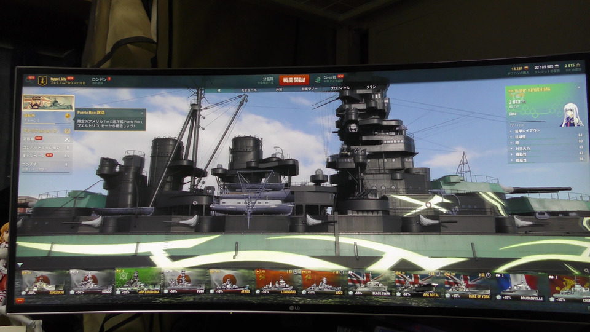Start battle with the red 戦闘開始 button
Image resolution: width=590 pixels, height=332 pixels.
pyautogui.click(x=294, y=80)
